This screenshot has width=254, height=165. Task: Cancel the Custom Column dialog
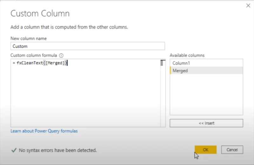pos(232,150)
